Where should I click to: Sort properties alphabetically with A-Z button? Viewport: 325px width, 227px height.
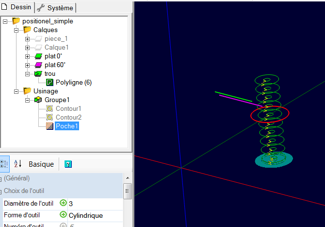point(17,164)
